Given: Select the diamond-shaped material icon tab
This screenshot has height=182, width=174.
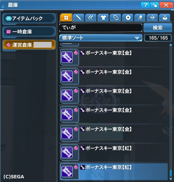Looking at the screenshot, I should pos(152,18).
